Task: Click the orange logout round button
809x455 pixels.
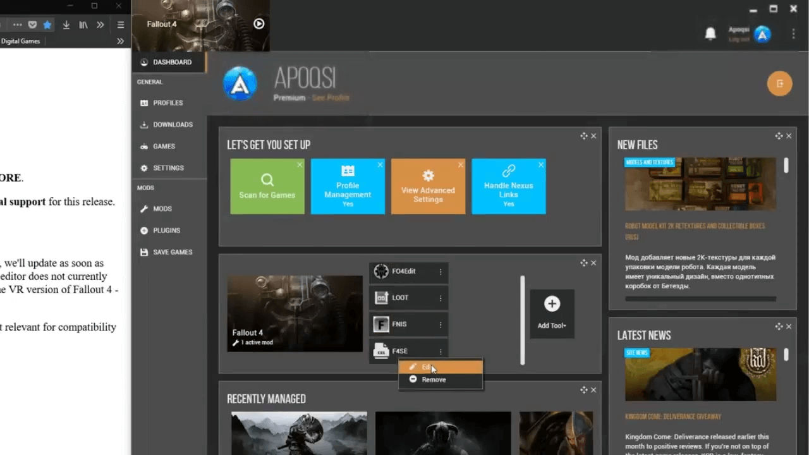Action: [779, 83]
